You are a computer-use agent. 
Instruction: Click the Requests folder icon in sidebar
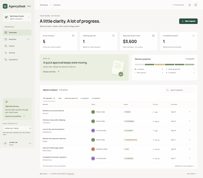click(x=6, y=39)
